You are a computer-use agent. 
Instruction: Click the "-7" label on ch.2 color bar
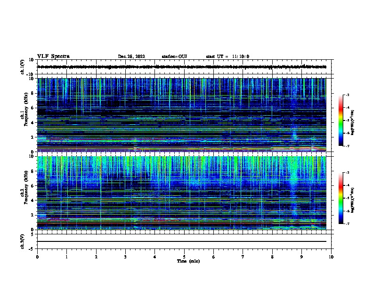click(347, 224)
